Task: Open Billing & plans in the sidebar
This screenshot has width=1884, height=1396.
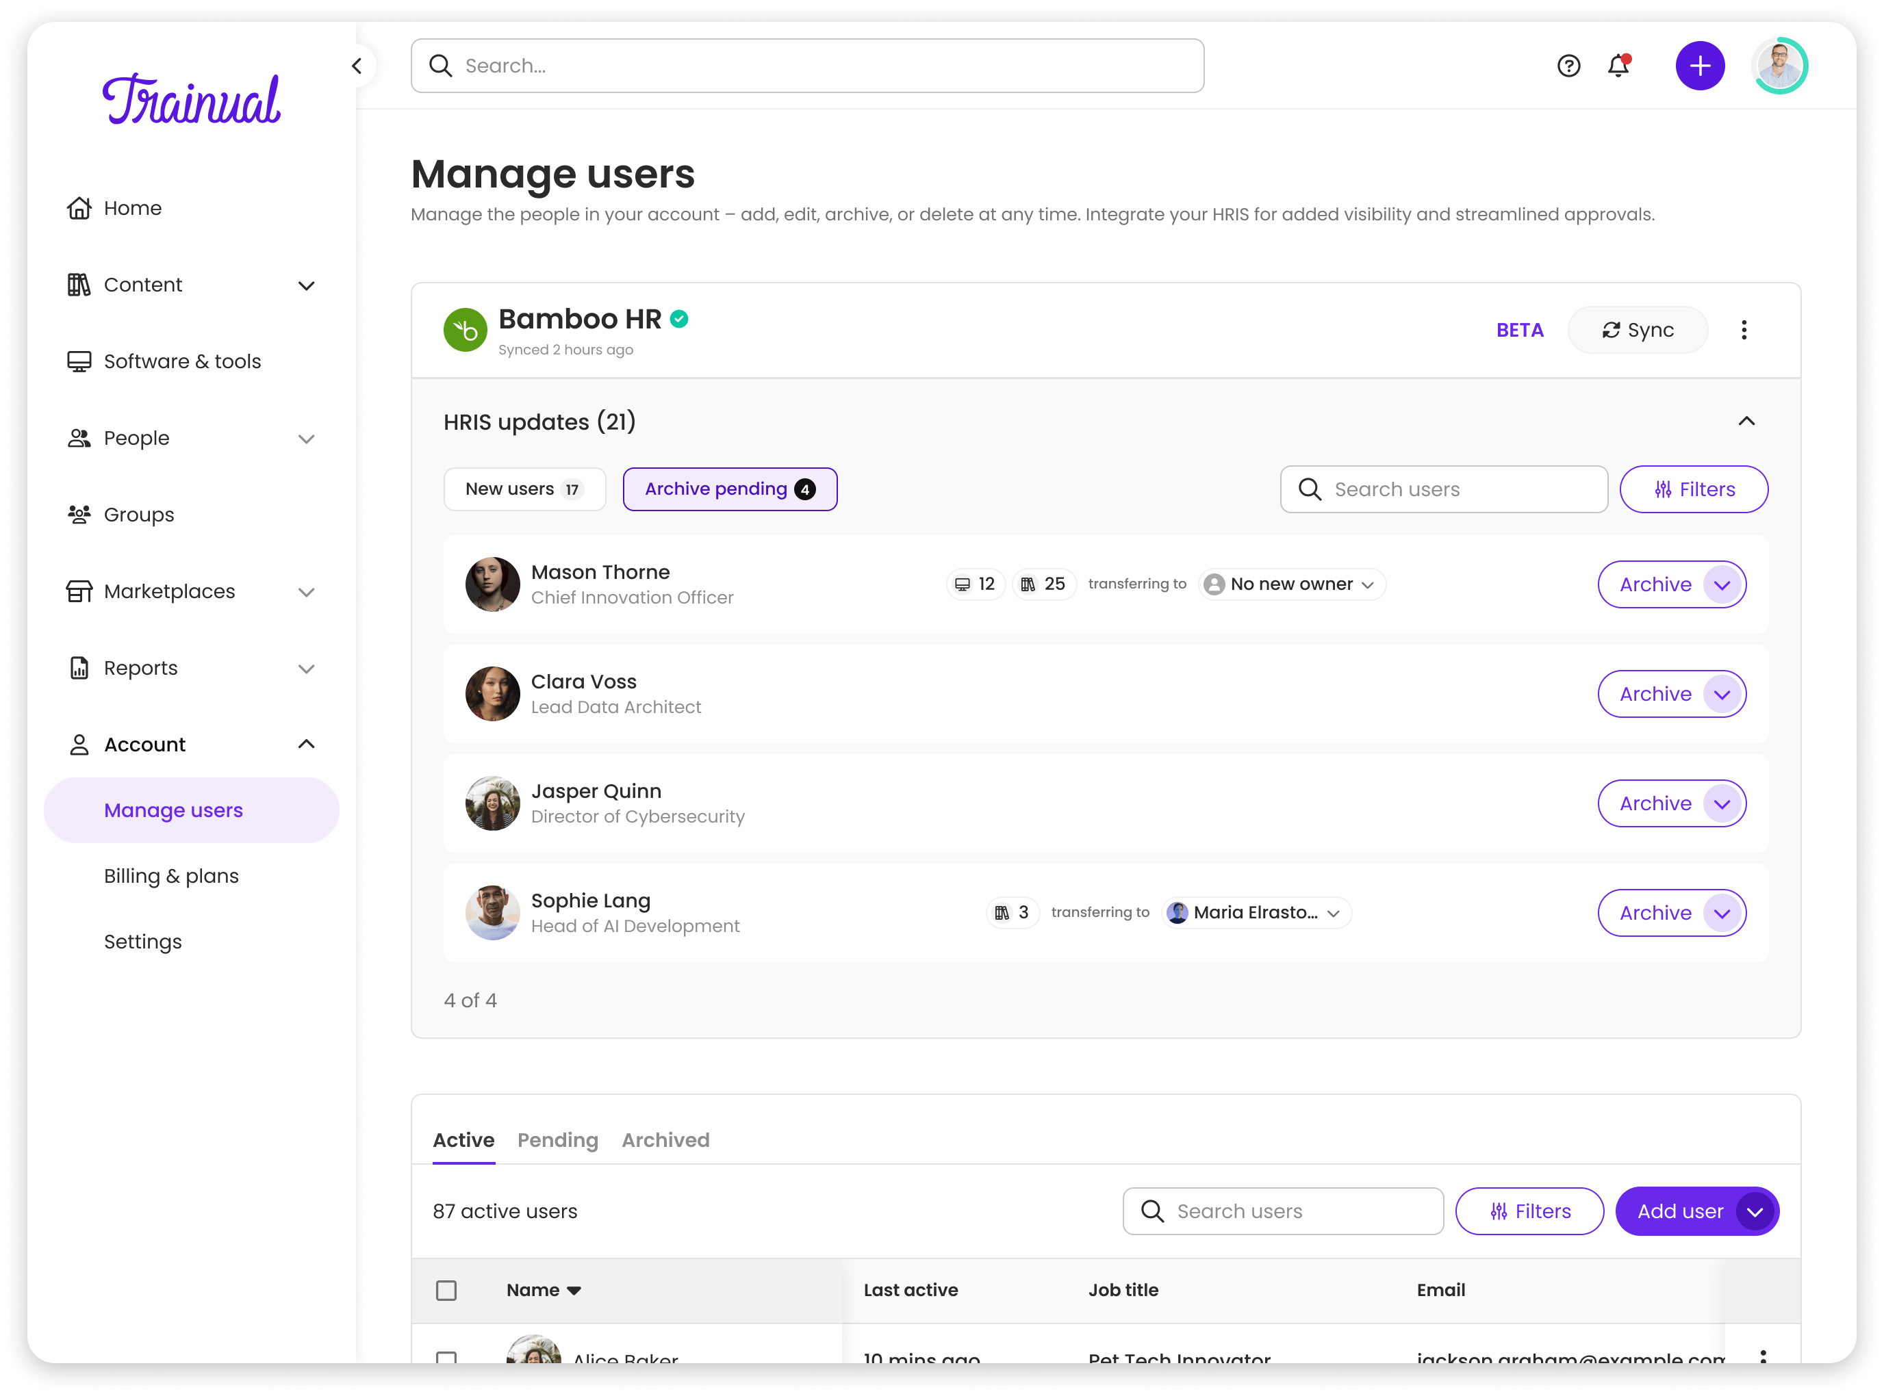Action: tap(170, 875)
